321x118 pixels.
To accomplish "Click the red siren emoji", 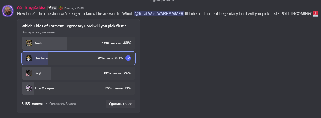I will tap(316, 13).
